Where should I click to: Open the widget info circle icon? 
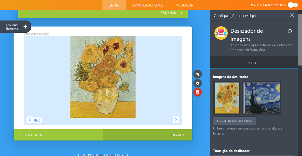[x=290, y=31]
